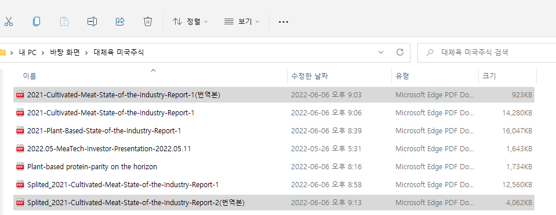This screenshot has width=556, height=215.
Task: Click the 대체육 미국주식 breadcrumb
Action: tap(119, 53)
